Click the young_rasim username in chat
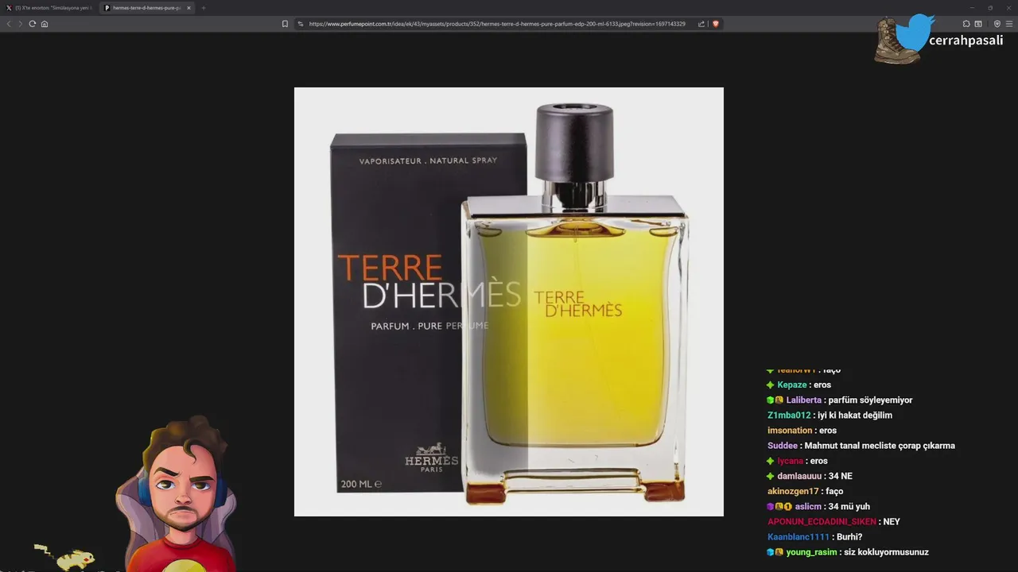 [811, 552]
